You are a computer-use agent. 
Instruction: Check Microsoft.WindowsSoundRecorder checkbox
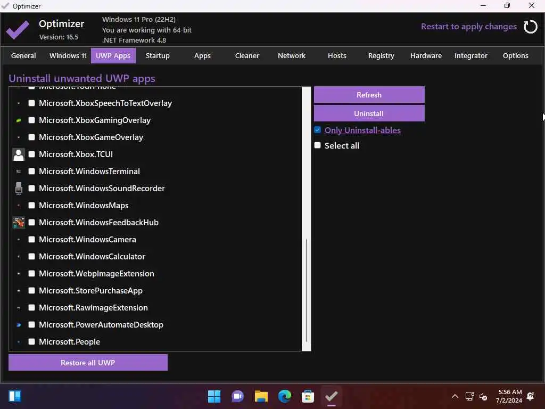click(31, 189)
